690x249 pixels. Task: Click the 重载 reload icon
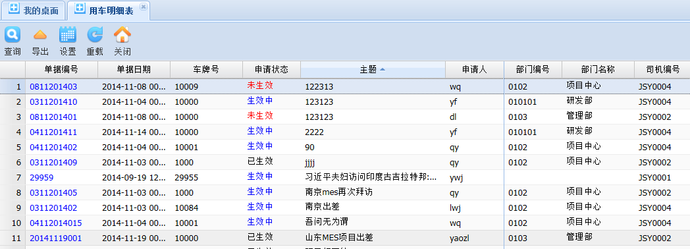coord(95,34)
